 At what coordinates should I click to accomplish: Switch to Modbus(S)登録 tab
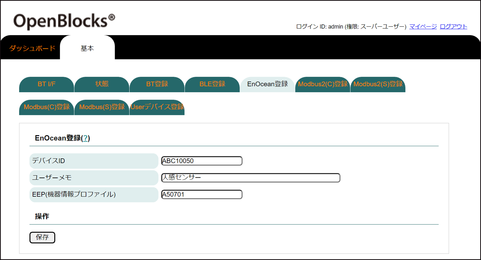(x=102, y=107)
